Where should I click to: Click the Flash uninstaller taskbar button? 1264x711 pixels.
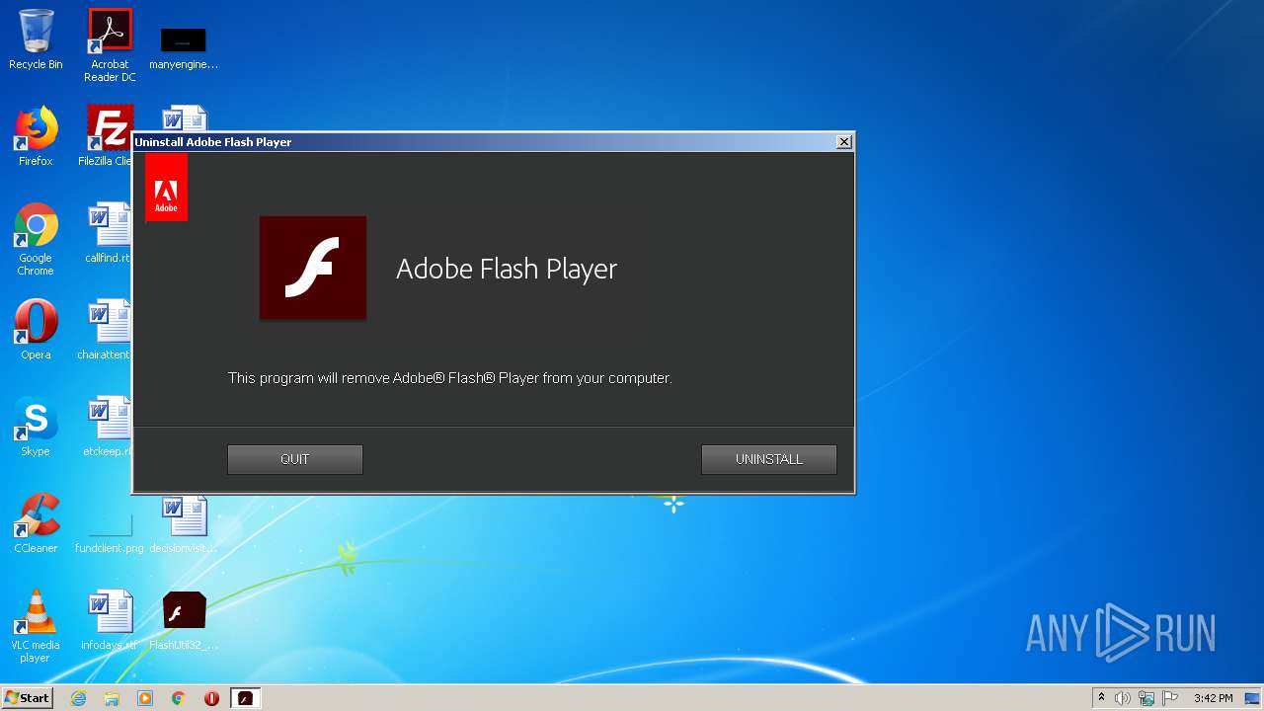pyautogui.click(x=245, y=698)
